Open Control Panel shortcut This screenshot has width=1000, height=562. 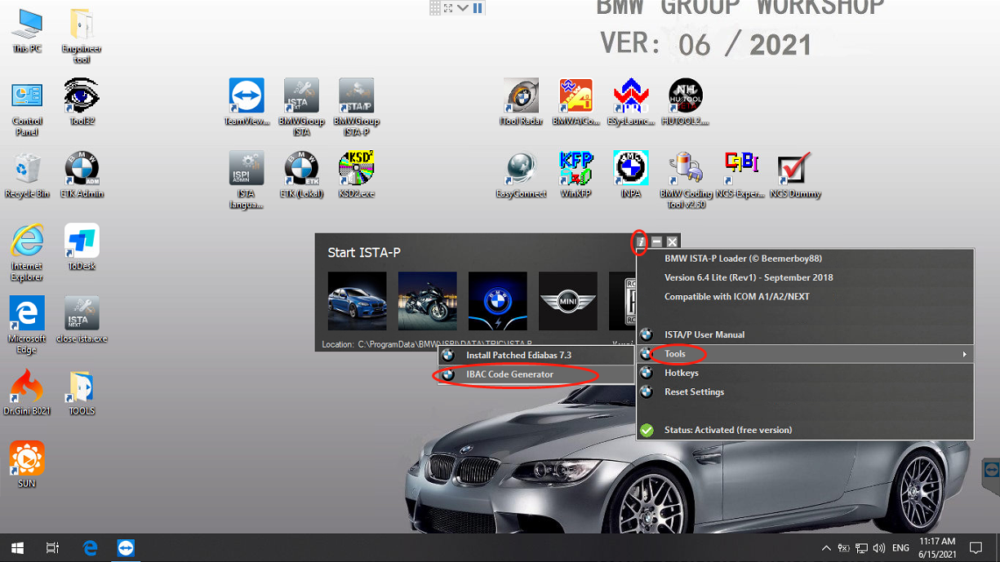[27, 108]
